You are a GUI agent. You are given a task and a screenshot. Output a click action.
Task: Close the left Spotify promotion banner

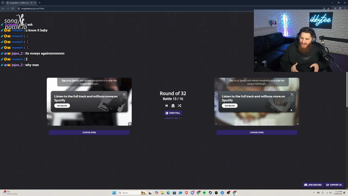(124, 94)
